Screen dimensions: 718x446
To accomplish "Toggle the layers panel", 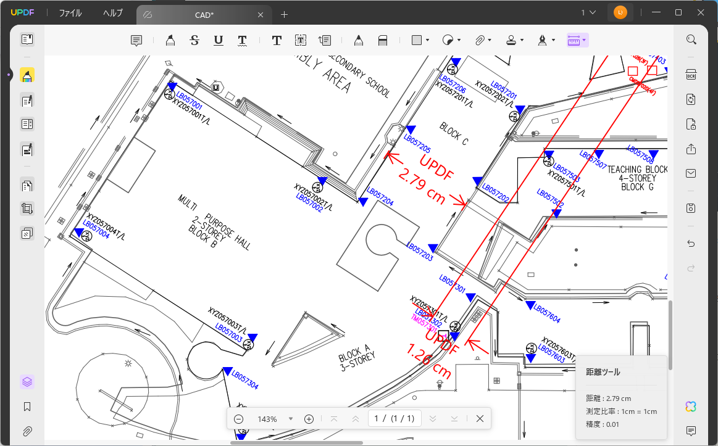I will pos(27,381).
